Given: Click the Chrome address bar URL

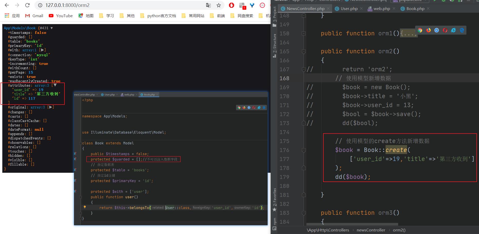Looking at the screenshot, I should pos(67,5).
